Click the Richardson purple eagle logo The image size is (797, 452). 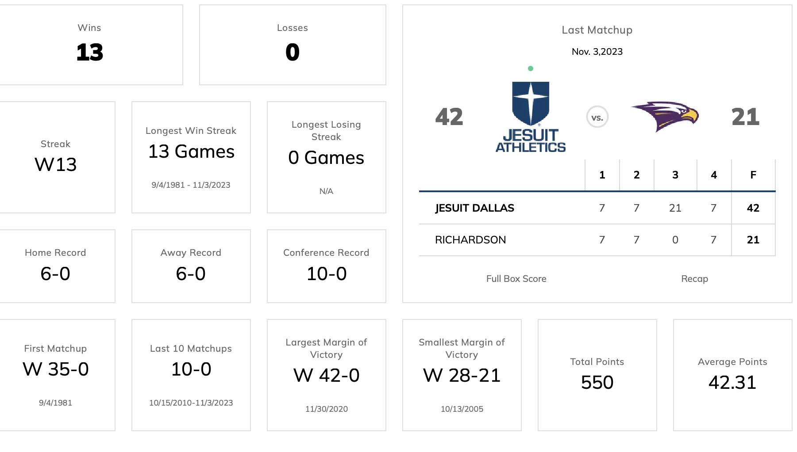(x=665, y=117)
